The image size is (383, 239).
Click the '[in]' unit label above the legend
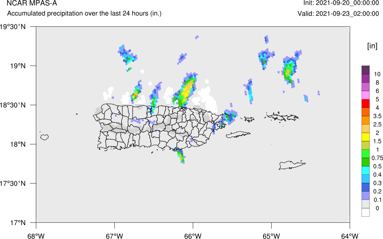[372, 46]
